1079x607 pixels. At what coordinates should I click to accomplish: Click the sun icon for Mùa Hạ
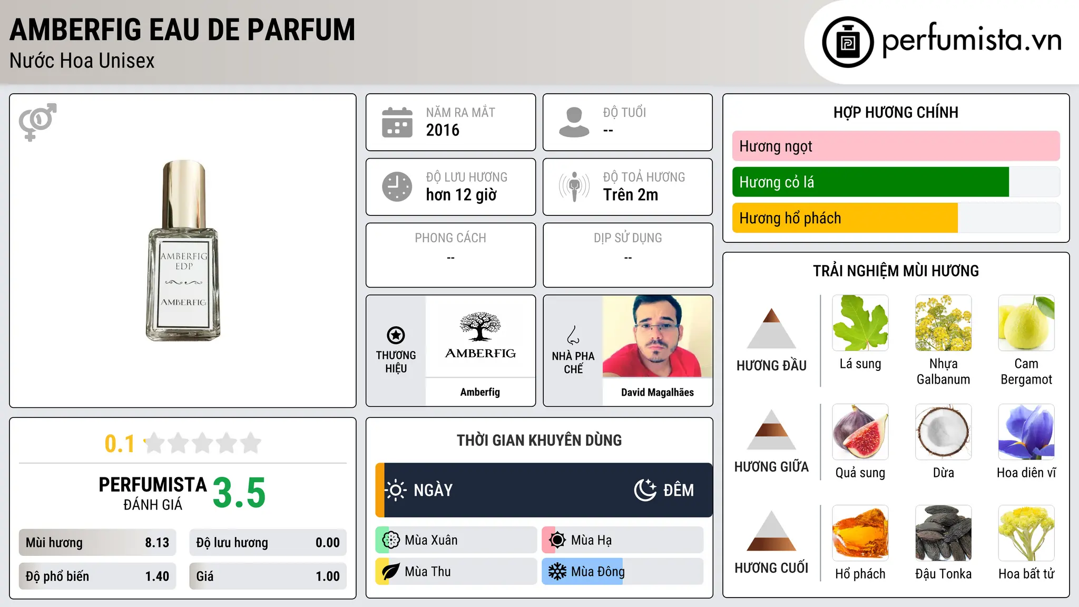click(x=557, y=540)
